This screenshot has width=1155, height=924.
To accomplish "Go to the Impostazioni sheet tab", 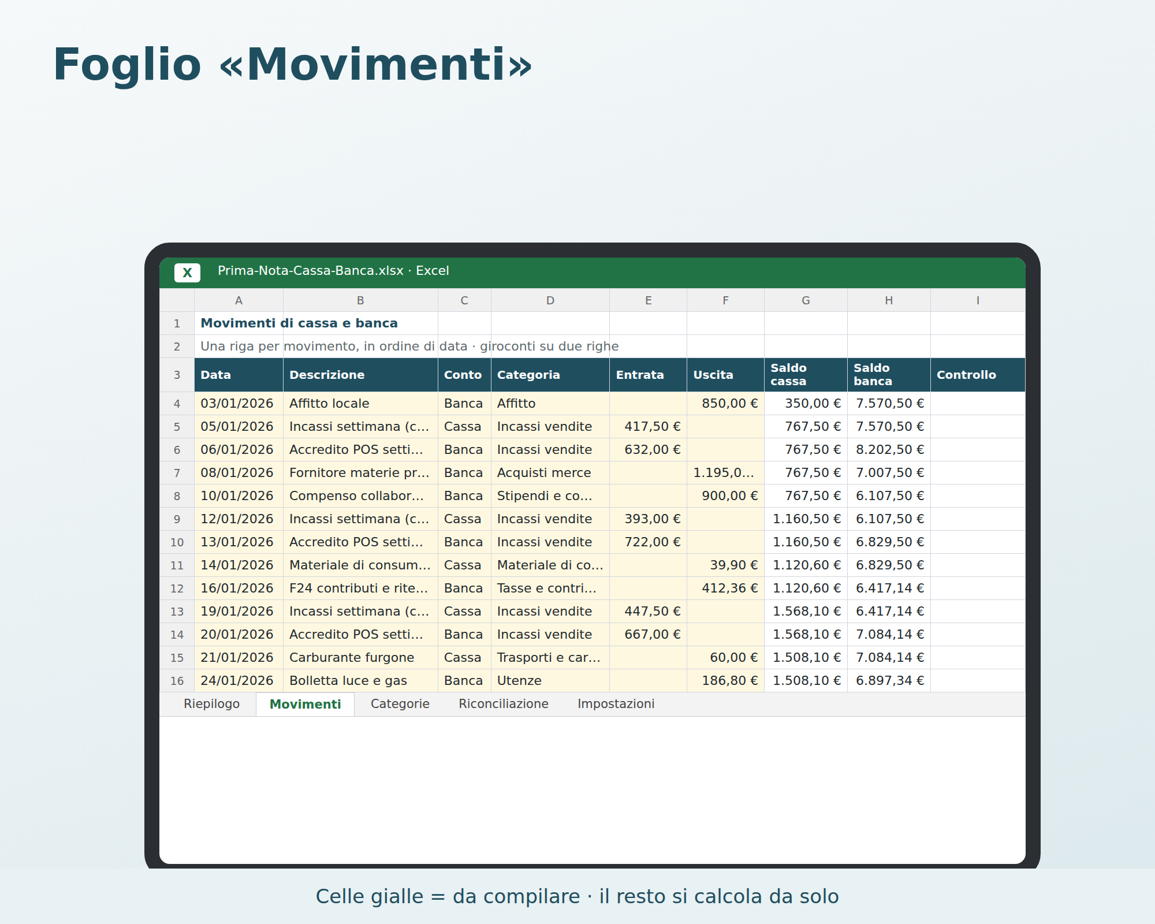I will click(x=616, y=704).
